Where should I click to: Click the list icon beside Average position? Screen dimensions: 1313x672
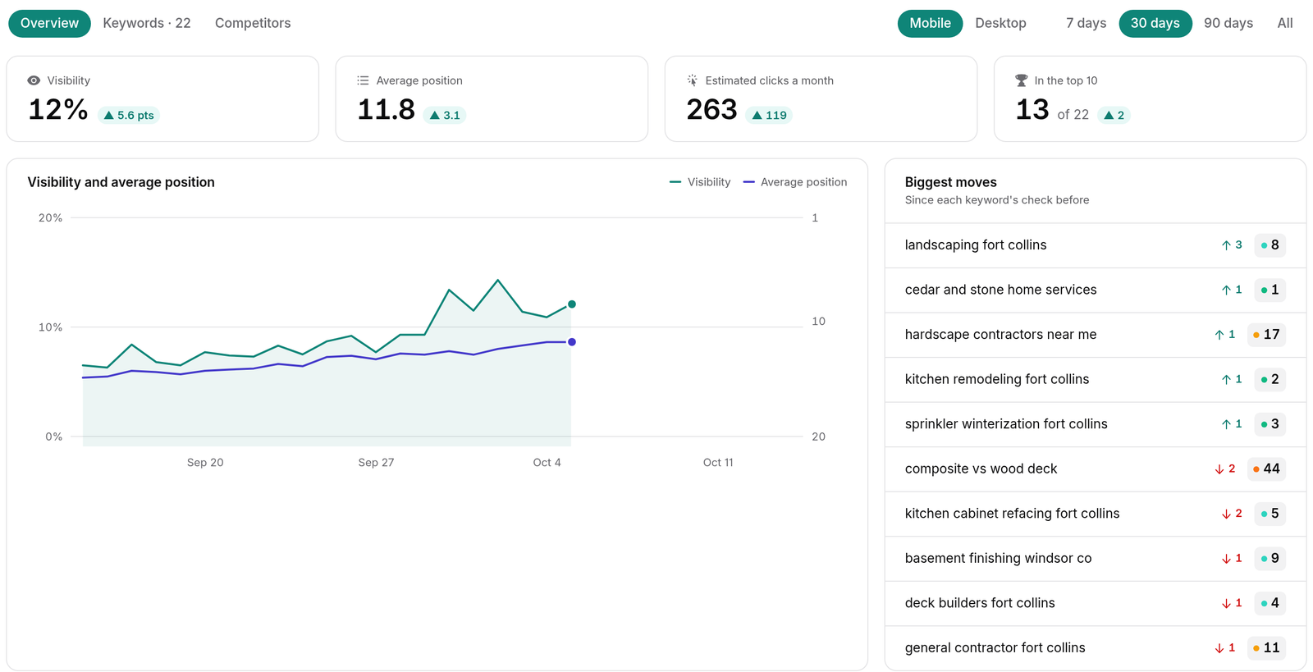click(x=363, y=80)
